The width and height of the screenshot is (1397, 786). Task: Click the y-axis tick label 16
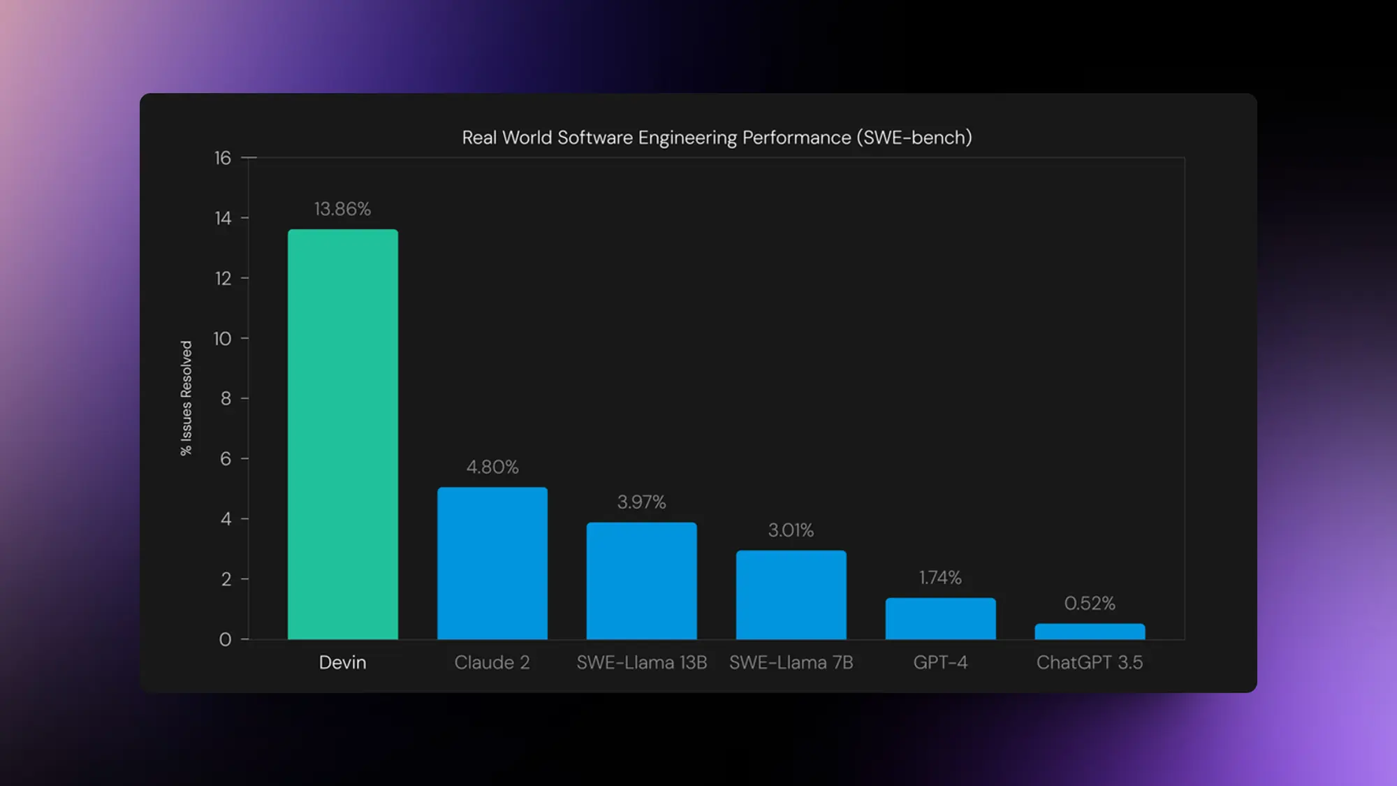coord(222,159)
